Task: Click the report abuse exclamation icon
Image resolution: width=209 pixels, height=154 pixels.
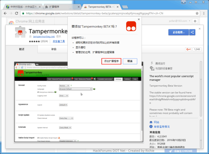Action: [x=151, y=127]
